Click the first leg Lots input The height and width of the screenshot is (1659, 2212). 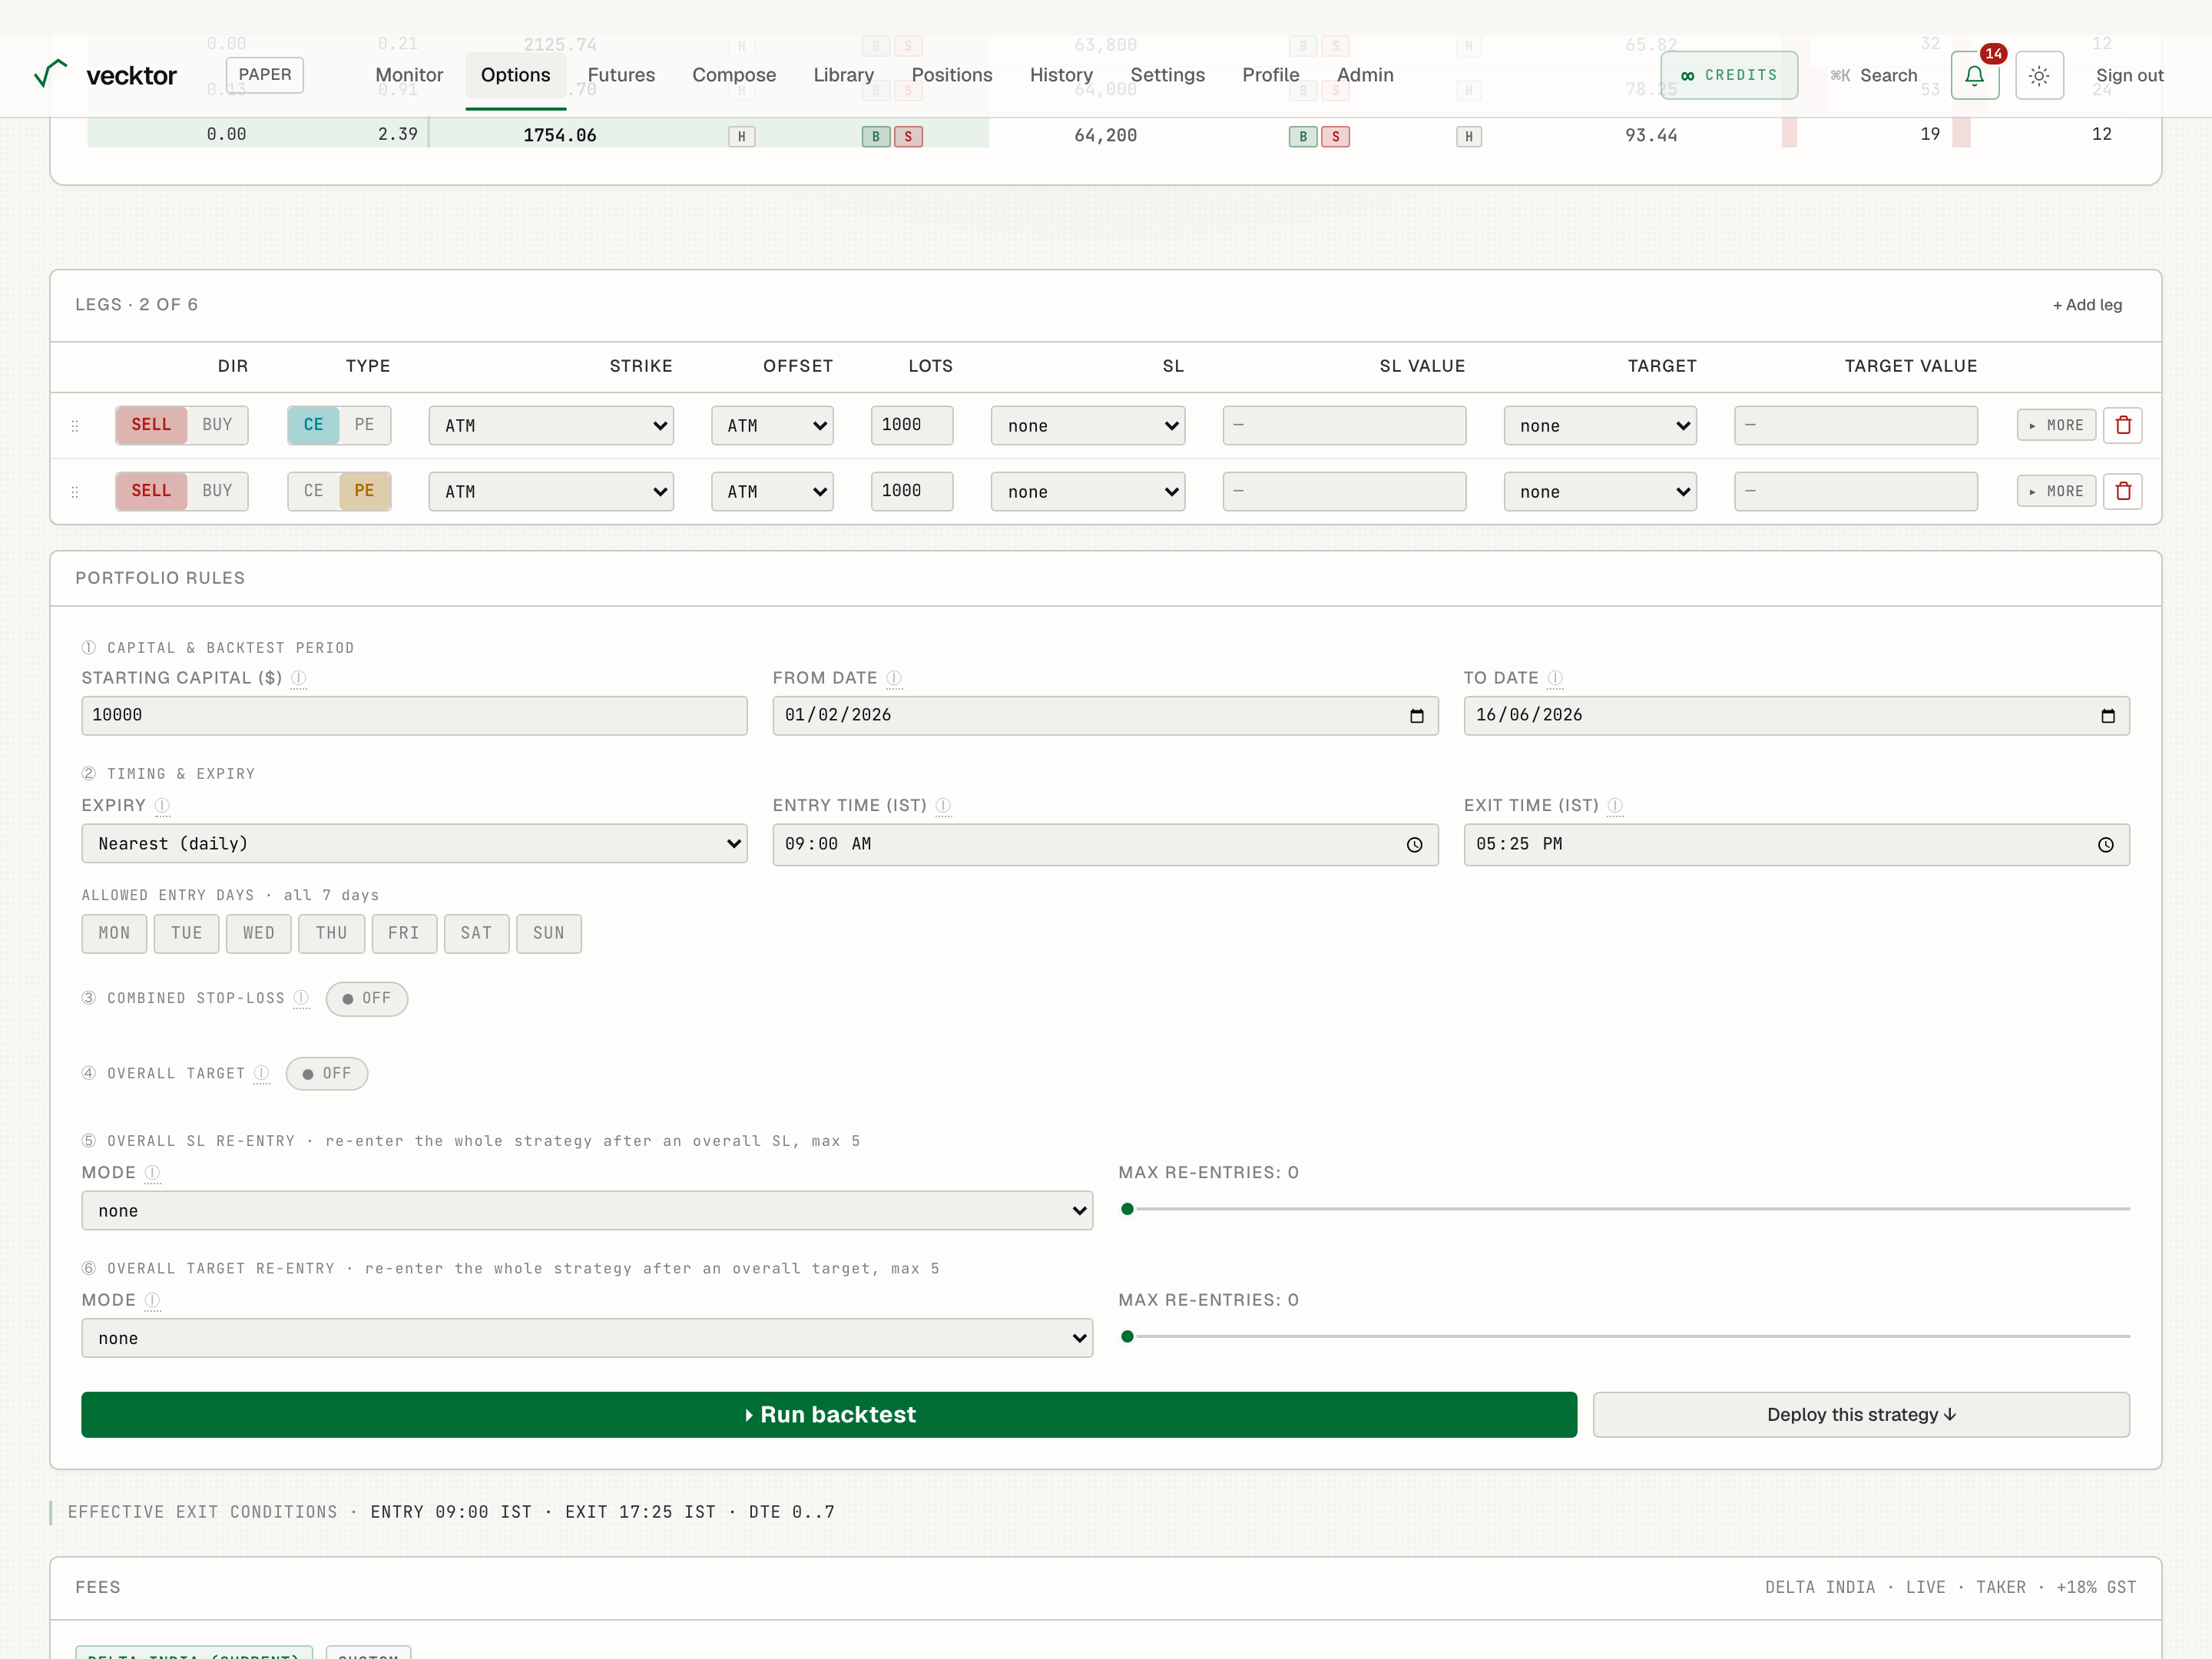912,425
